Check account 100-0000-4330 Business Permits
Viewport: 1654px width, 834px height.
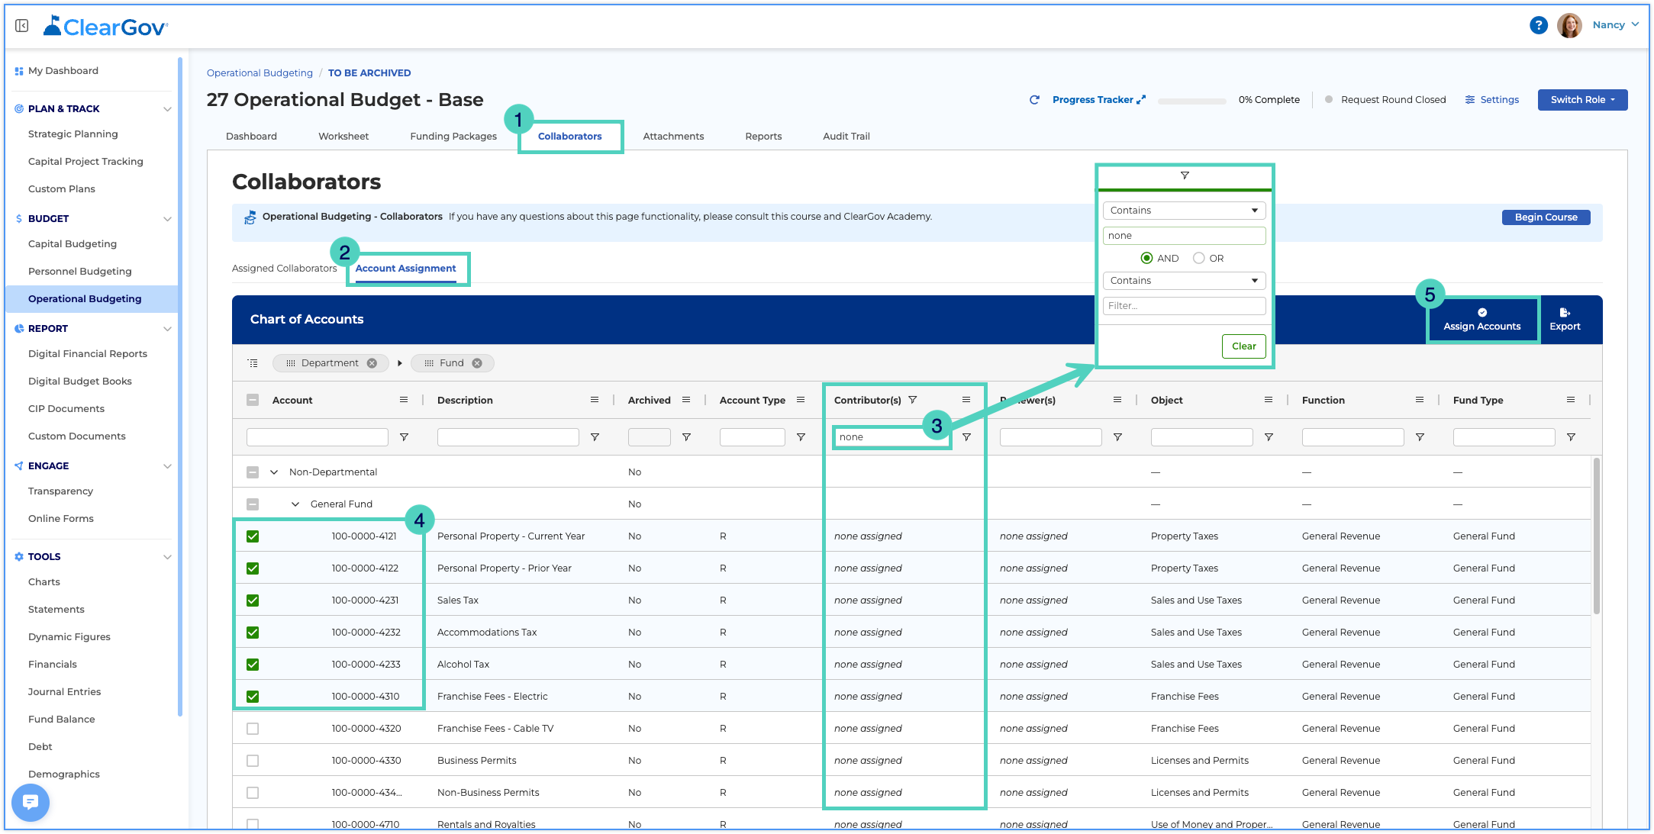point(253,761)
